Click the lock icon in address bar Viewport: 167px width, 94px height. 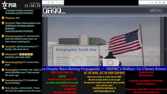(57, 2)
